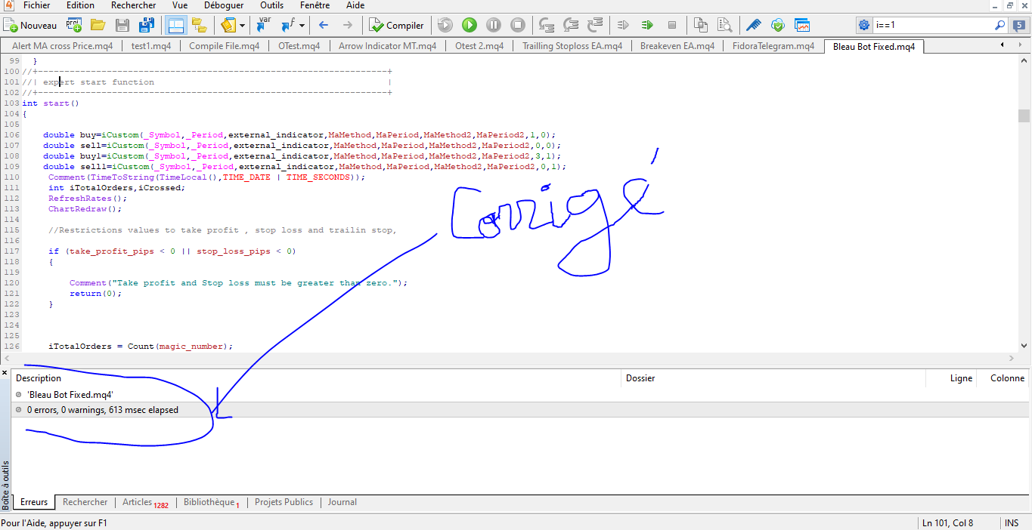1032x530 pixels.
Task: Open the Fichier menu
Action: [x=36, y=5]
